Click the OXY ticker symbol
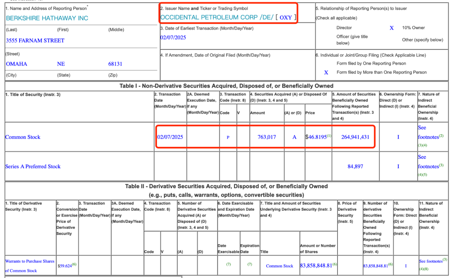This screenshot has width=451, height=278. 286,18
